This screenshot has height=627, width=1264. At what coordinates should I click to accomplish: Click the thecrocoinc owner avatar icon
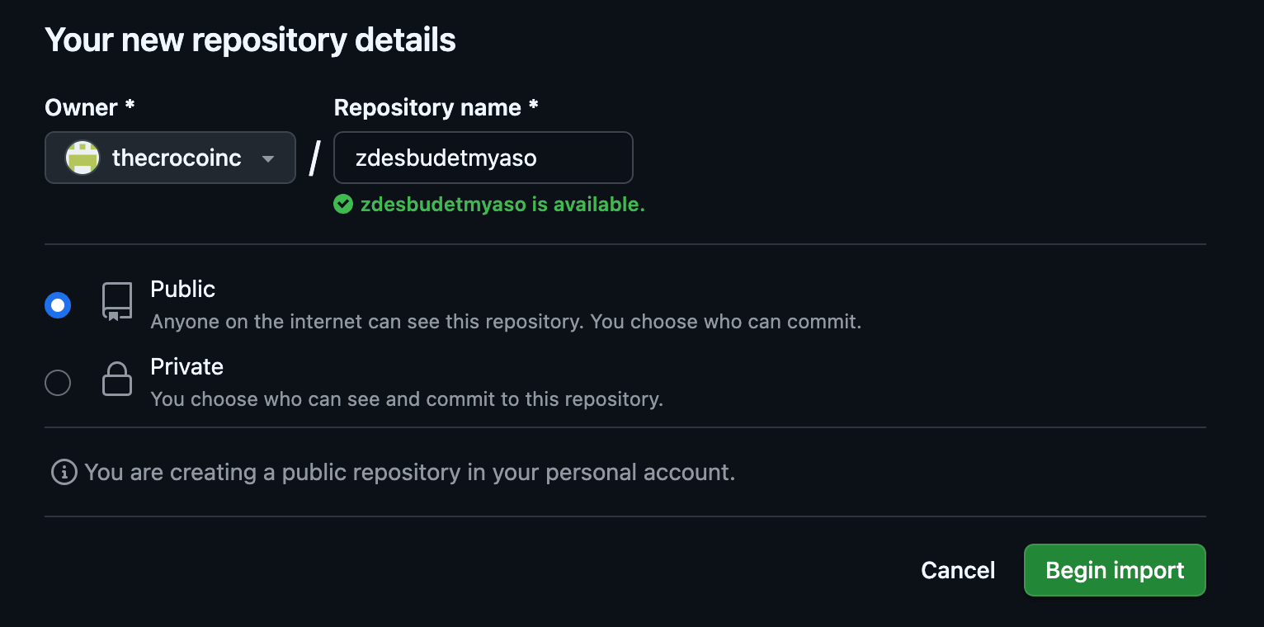[83, 158]
